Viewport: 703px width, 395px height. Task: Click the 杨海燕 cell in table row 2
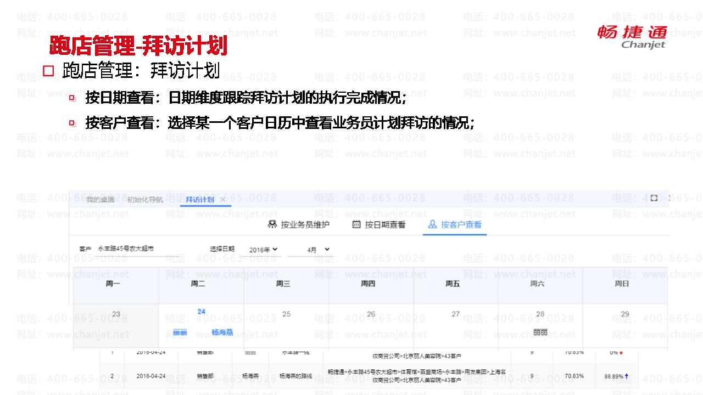click(x=250, y=376)
